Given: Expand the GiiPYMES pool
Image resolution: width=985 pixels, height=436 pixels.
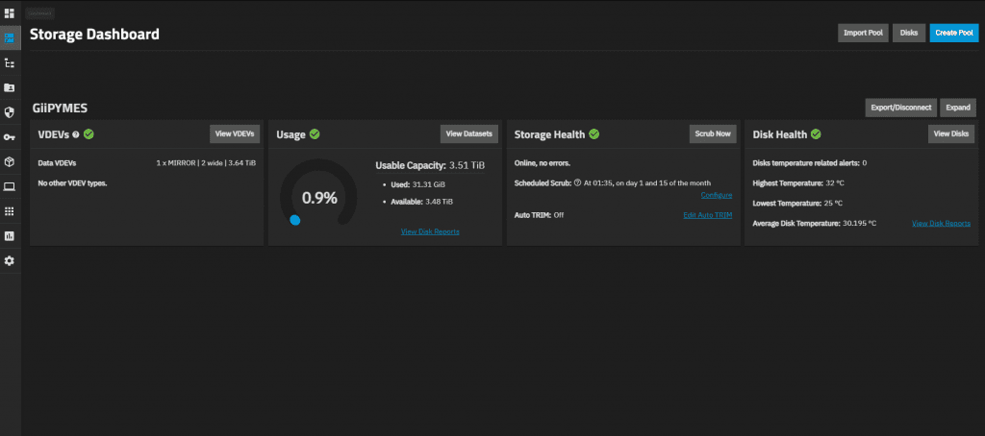Looking at the screenshot, I should [958, 108].
